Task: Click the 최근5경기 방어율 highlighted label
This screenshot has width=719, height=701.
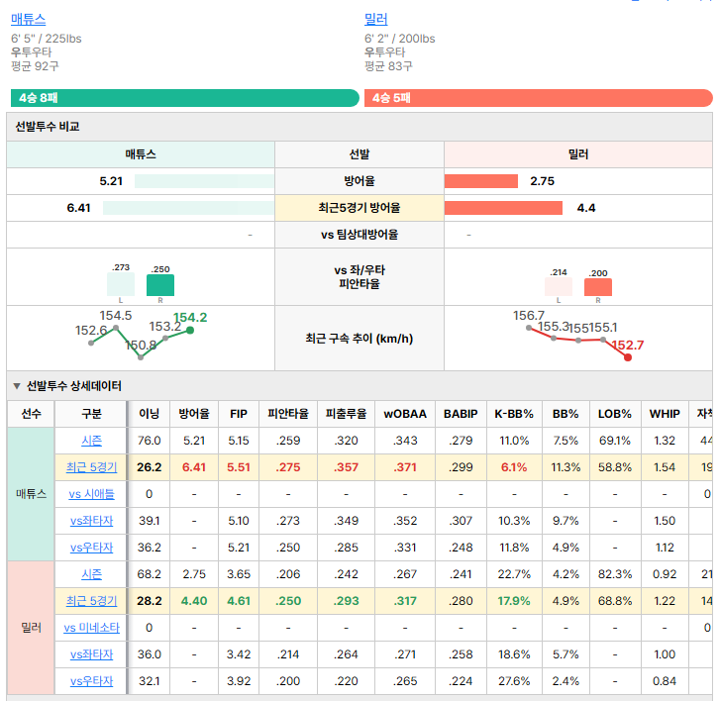Action: [x=359, y=208]
